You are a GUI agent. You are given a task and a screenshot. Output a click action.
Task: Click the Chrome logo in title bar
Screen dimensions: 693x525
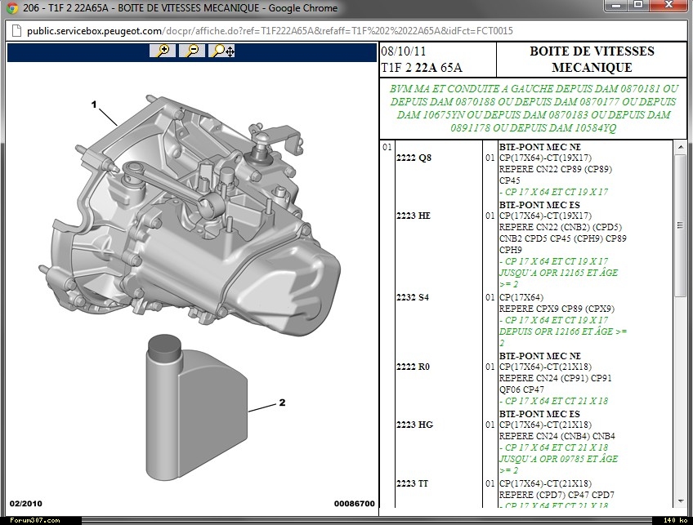[12, 7]
